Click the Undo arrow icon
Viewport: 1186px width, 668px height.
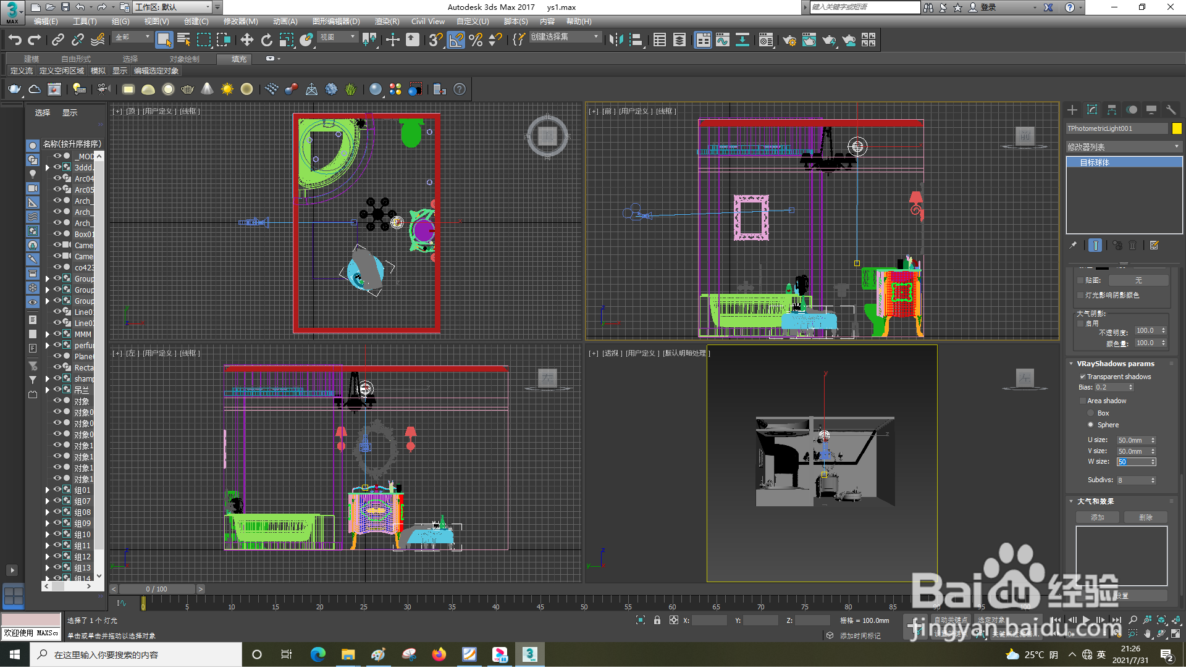(15, 40)
